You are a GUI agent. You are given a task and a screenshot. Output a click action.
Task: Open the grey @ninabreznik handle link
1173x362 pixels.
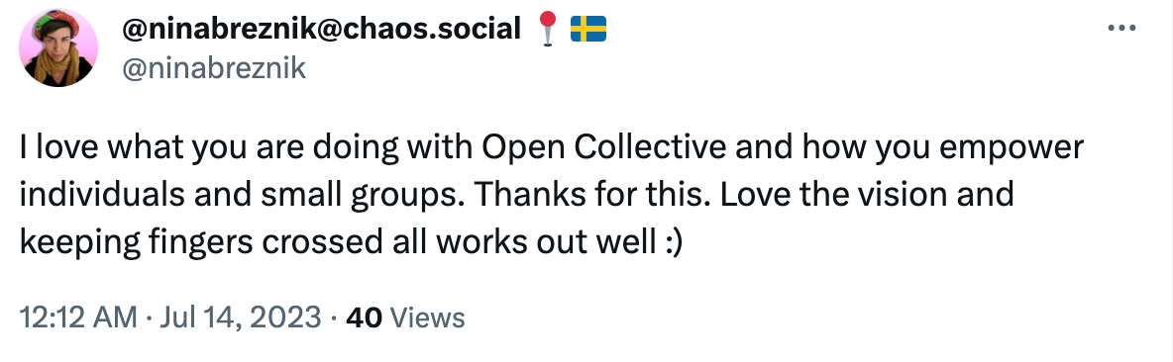(212, 68)
